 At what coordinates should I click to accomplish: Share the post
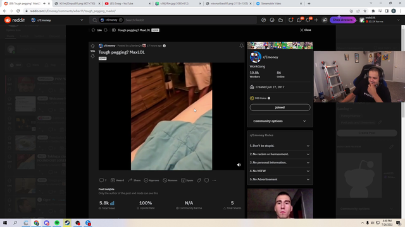tap(134, 180)
